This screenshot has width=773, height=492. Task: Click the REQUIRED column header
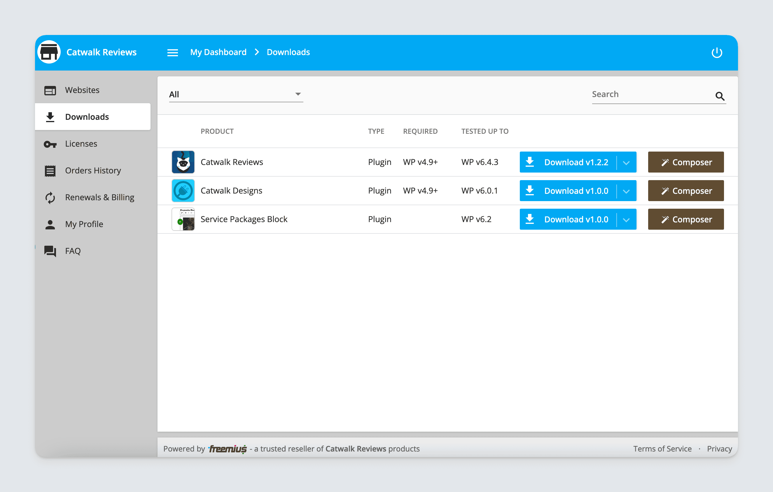tap(420, 131)
